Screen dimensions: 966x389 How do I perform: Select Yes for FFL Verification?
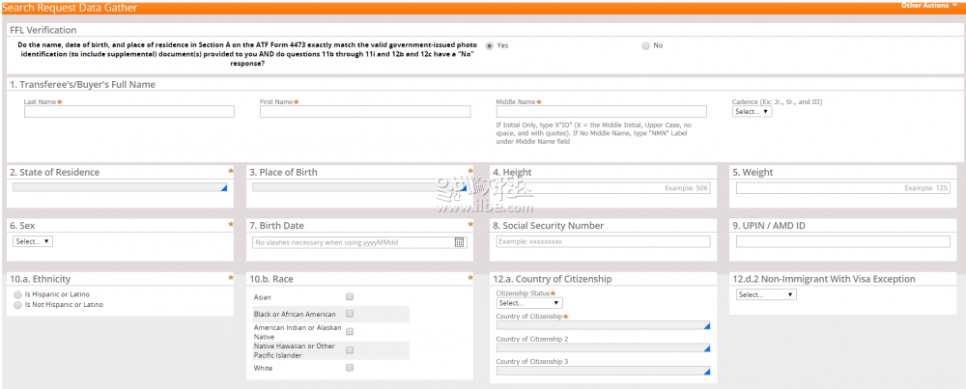point(490,45)
